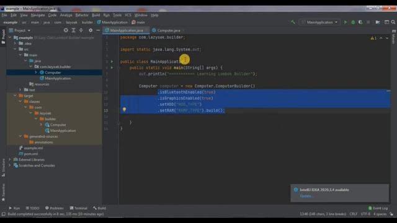Expand External Libraries node
397x223 pixels.
[10, 160]
